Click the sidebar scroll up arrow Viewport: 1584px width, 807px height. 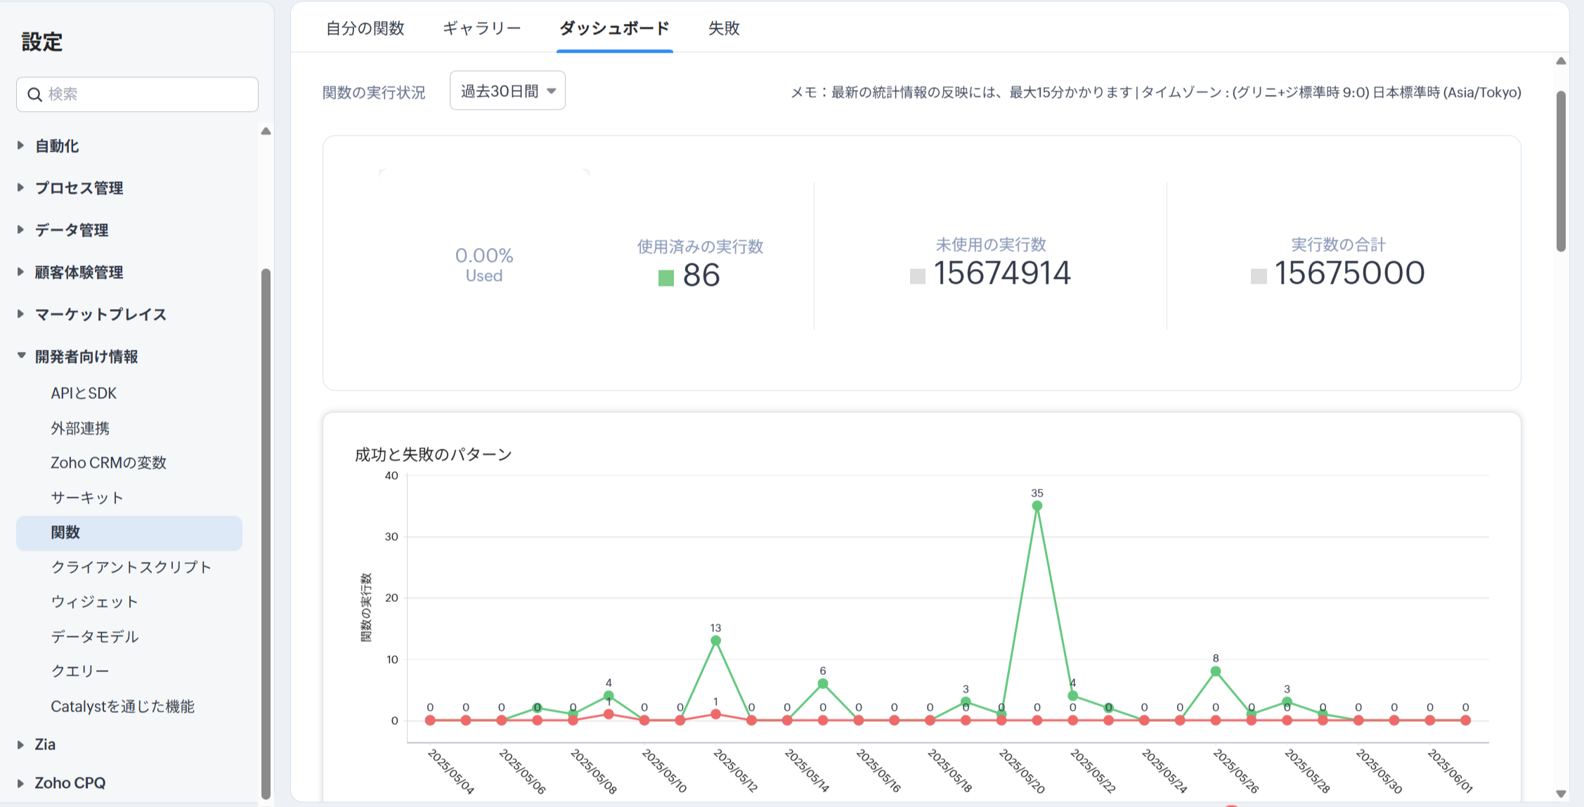[x=266, y=131]
